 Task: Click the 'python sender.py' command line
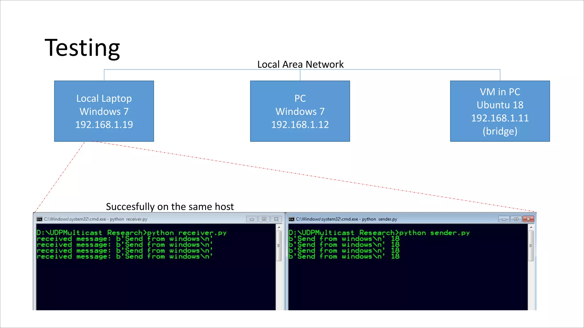pyautogui.click(x=379, y=233)
